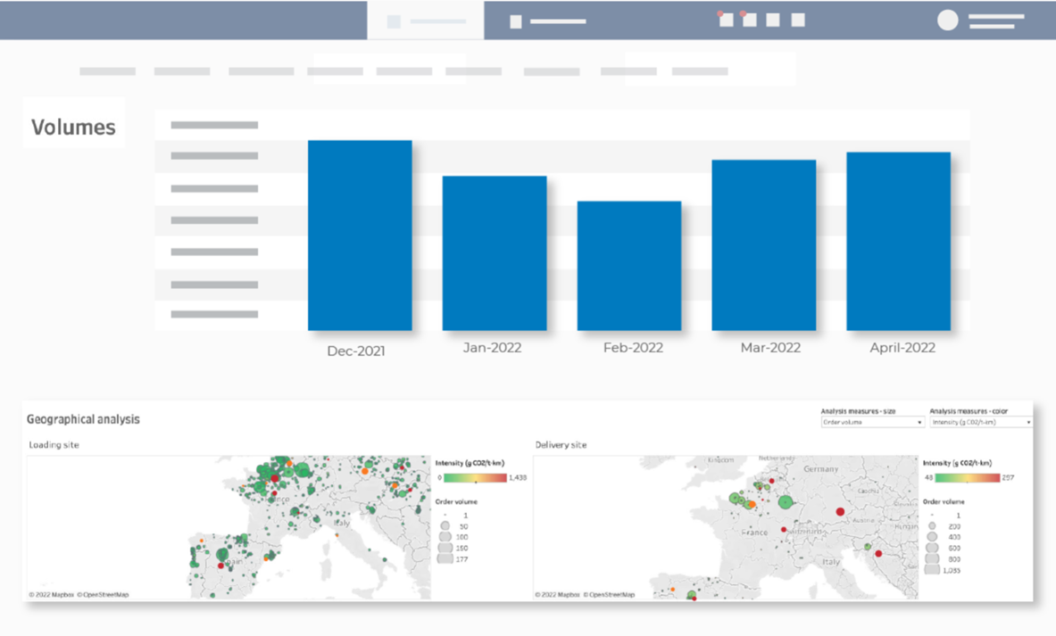Click the Jan-2022 volume bar
The height and width of the screenshot is (636, 1056).
tap(495, 253)
